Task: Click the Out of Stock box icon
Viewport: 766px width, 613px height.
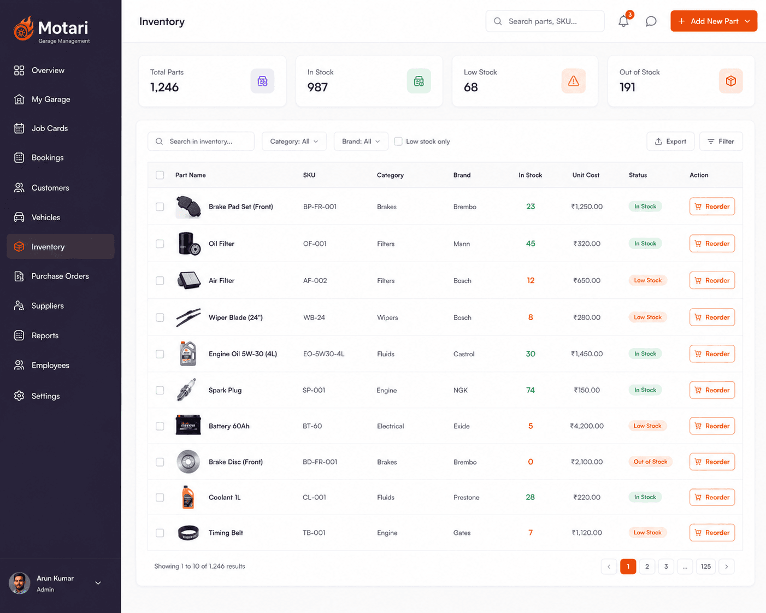Action: (730, 81)
